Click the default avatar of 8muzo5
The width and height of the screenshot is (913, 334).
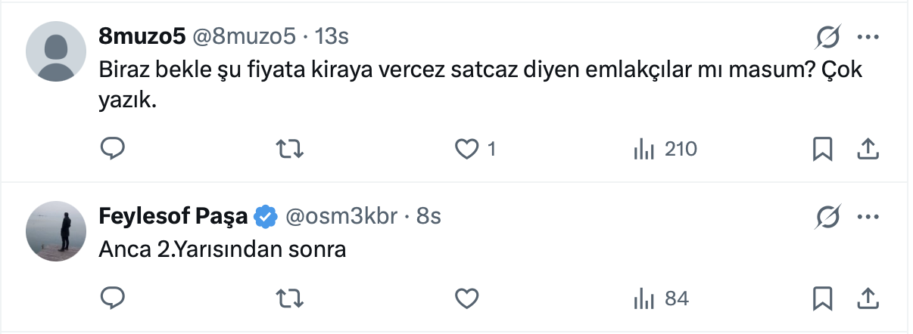click(57, 51)
